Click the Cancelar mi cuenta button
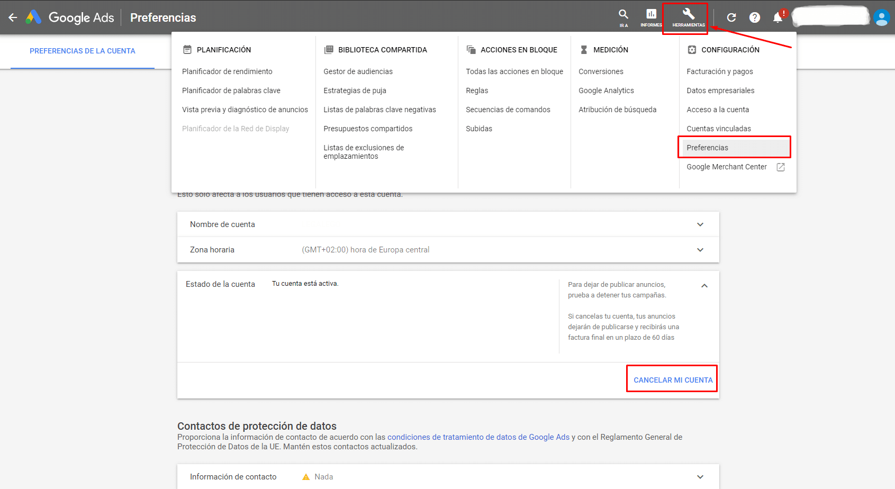 point(673,380)
